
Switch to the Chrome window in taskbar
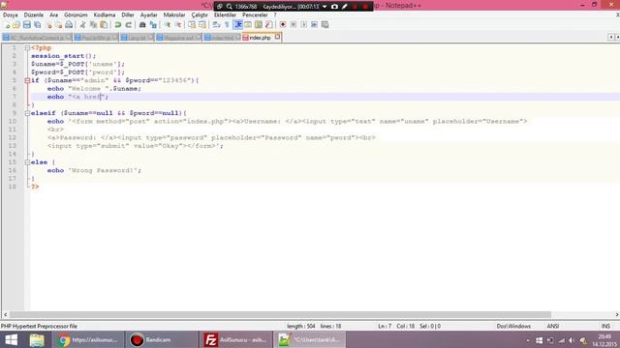pyautogui.click(x=88, y=339)
